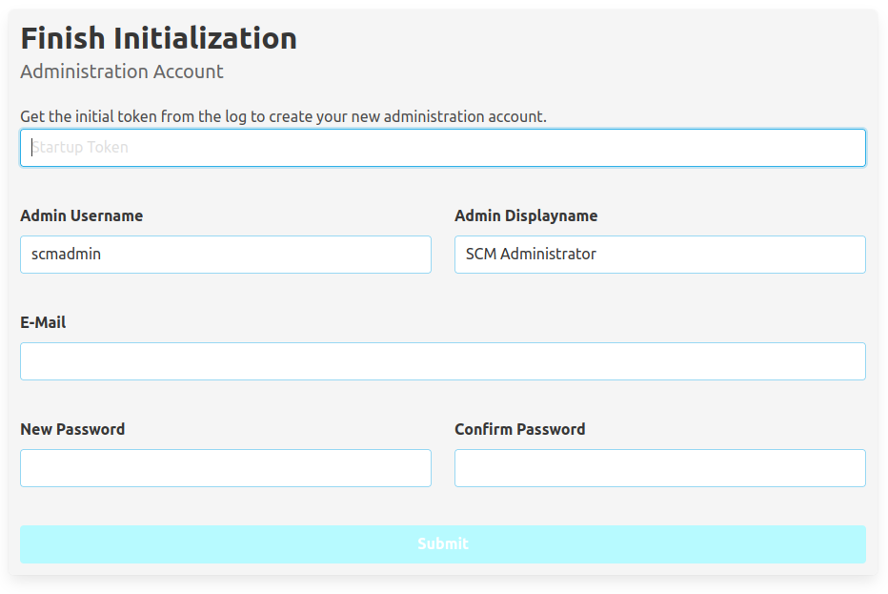Image resolution: width=888 pixels, height=594 pixels.
Task: Select the Admin Displayname field
Action: pyautogui.click(x=659, y=255)
